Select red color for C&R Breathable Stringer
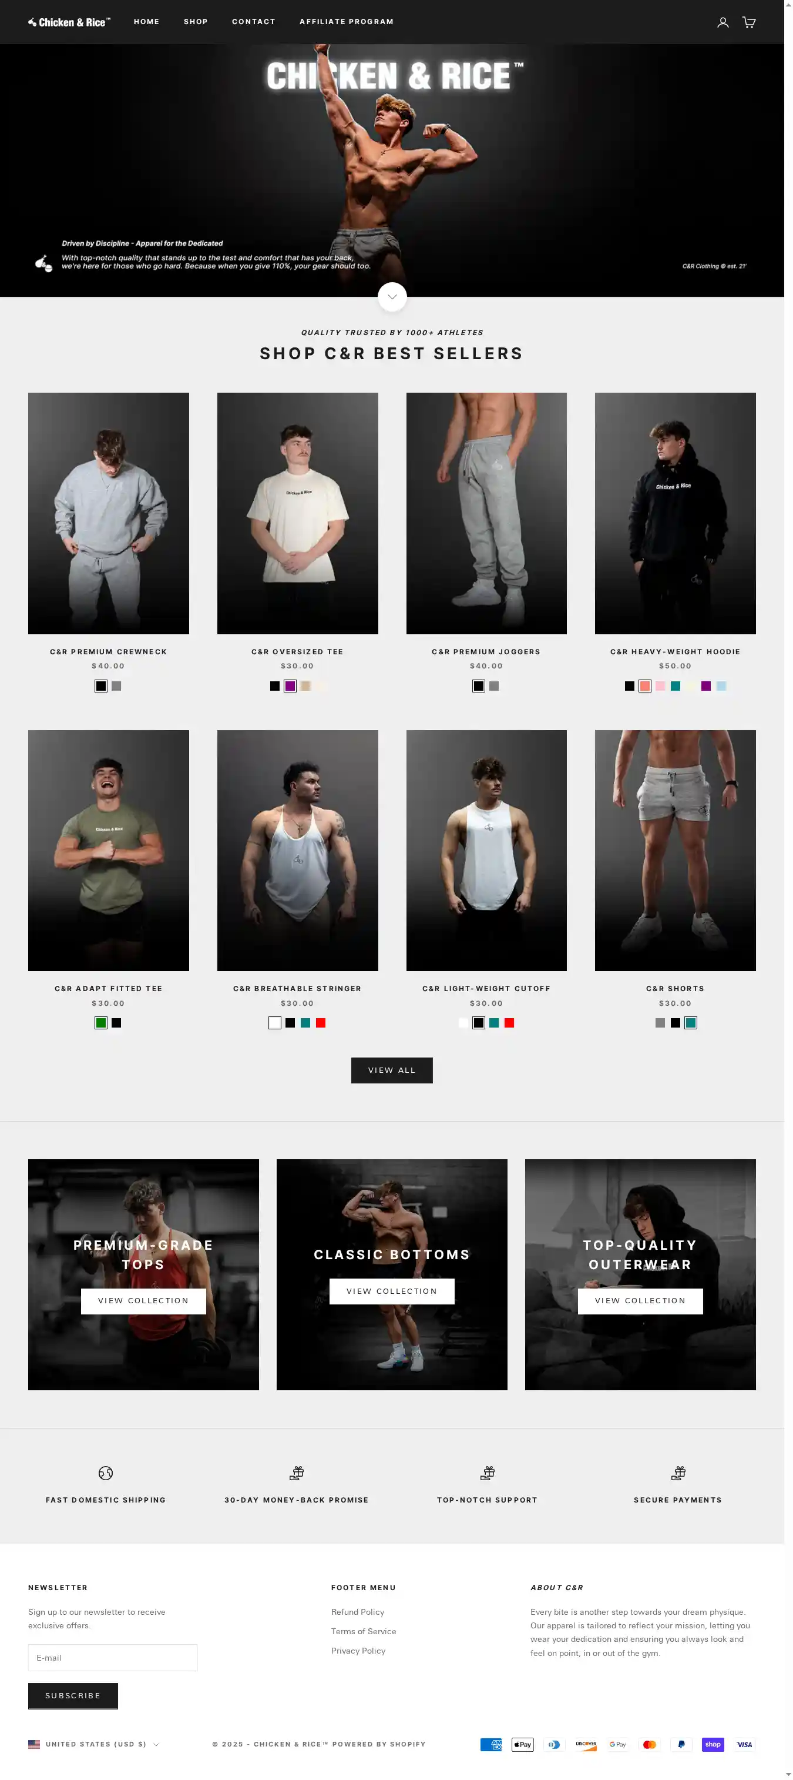This screenshot has height=1780, width=793. [x=321, y=1023]
